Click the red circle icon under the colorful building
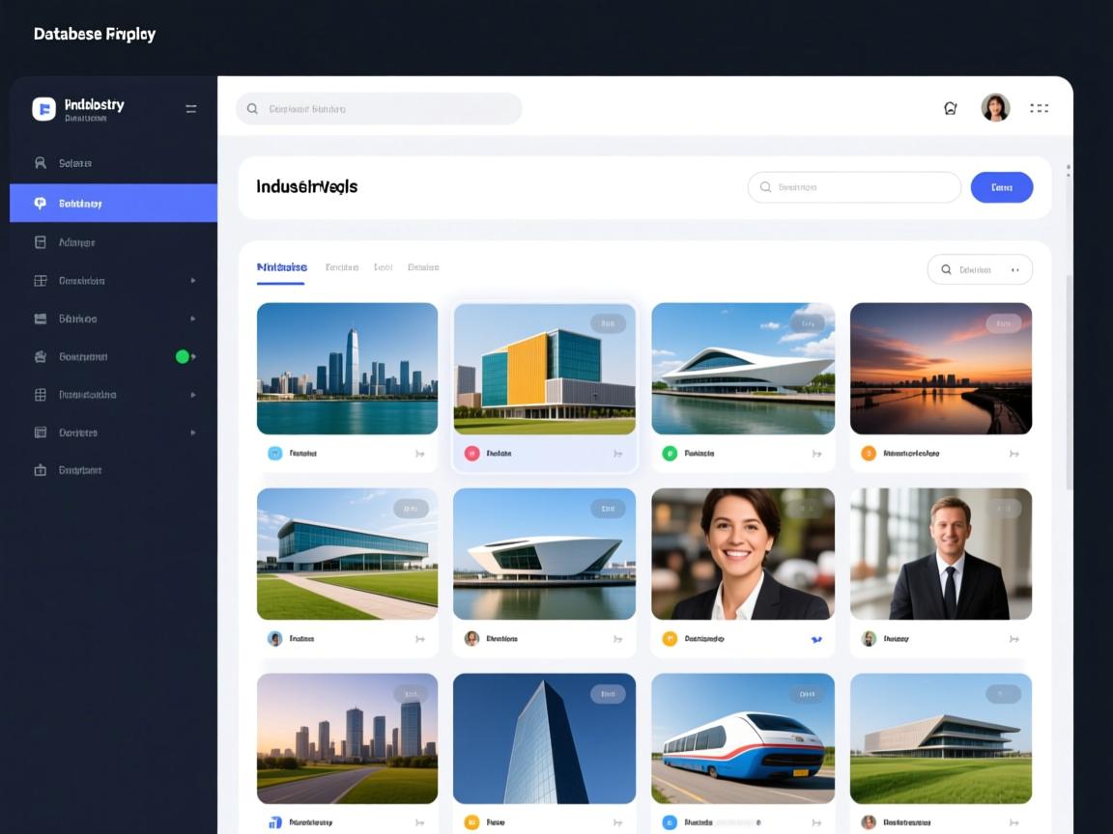Screen dimensions: 1113x834 (x=471, y=453)
